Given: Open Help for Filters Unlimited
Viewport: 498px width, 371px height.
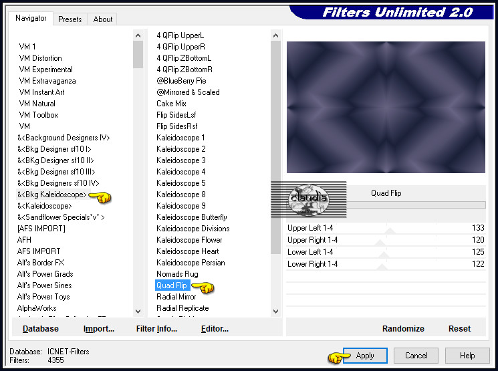Looking at the screenshot, I should (x=467, y=356).
